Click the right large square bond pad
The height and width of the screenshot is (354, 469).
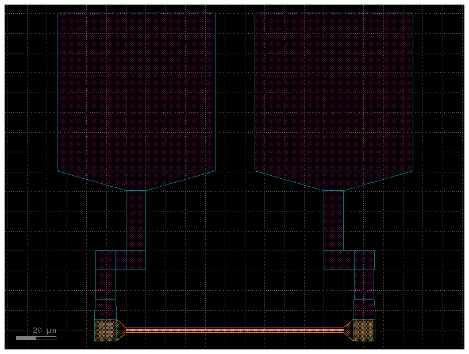point(334,92)
